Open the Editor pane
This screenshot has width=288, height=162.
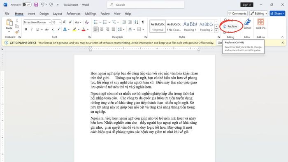click(247, 24)
